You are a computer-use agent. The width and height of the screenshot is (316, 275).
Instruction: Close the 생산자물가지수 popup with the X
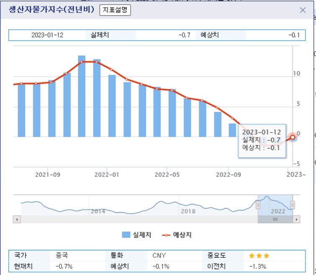click(x=303, y=10)
